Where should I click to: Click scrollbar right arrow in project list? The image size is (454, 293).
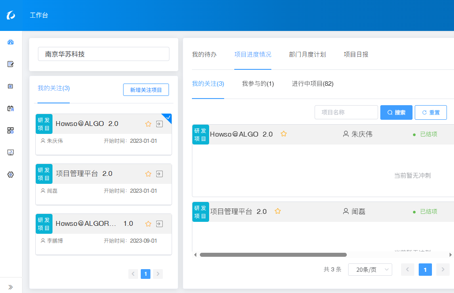[450, 255]
